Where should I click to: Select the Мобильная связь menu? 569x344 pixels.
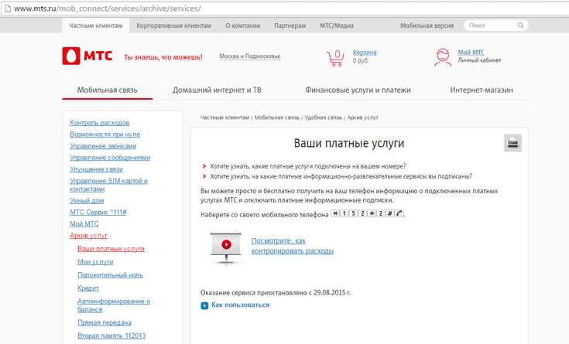107,90
